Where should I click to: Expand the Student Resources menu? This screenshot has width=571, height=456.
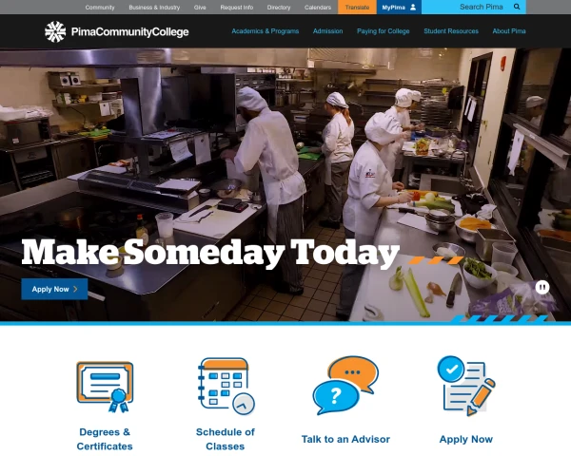[x=451, y=31]
